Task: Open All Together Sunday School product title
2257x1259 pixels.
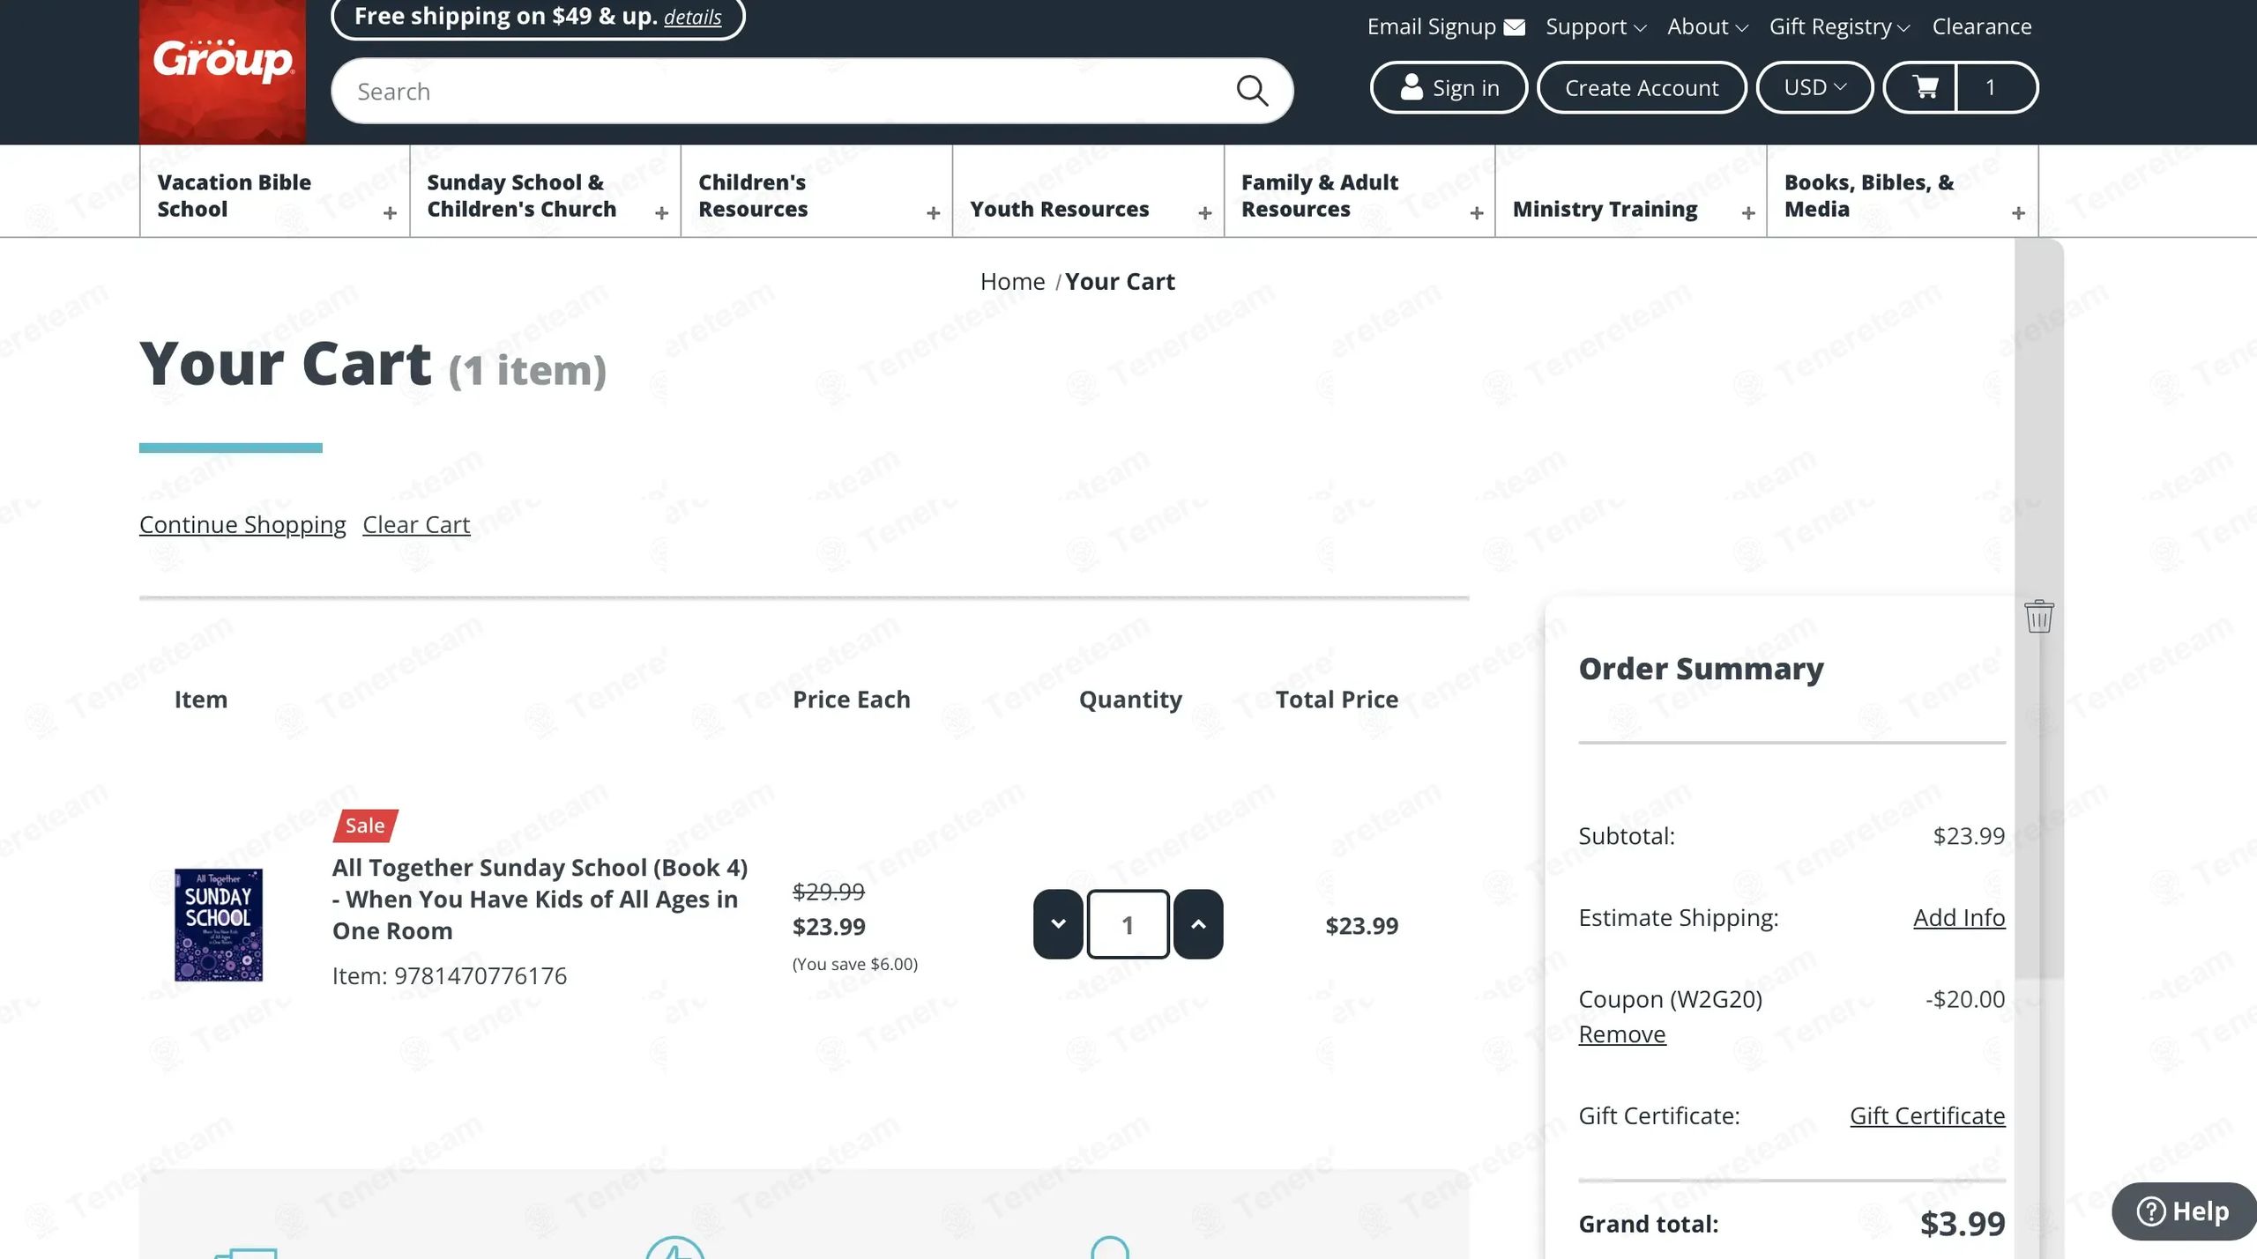Action: coord(540,899)
